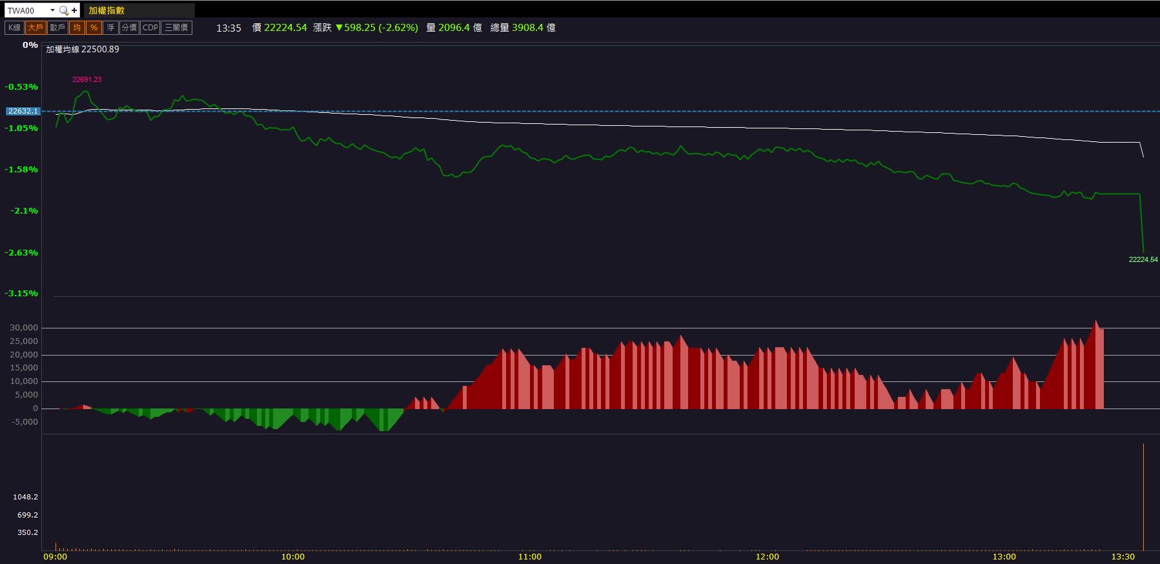This screenshot has height=564, width=1160.
Task: Toggle the 散戶 indicator button
Action: tap(57, 28)
